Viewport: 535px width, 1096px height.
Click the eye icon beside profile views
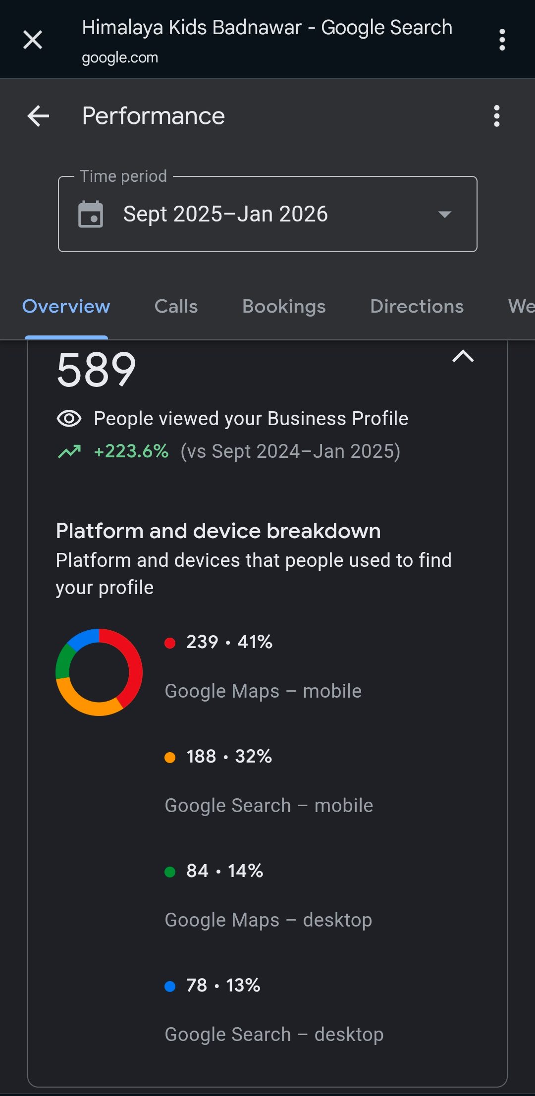point(69,419)
